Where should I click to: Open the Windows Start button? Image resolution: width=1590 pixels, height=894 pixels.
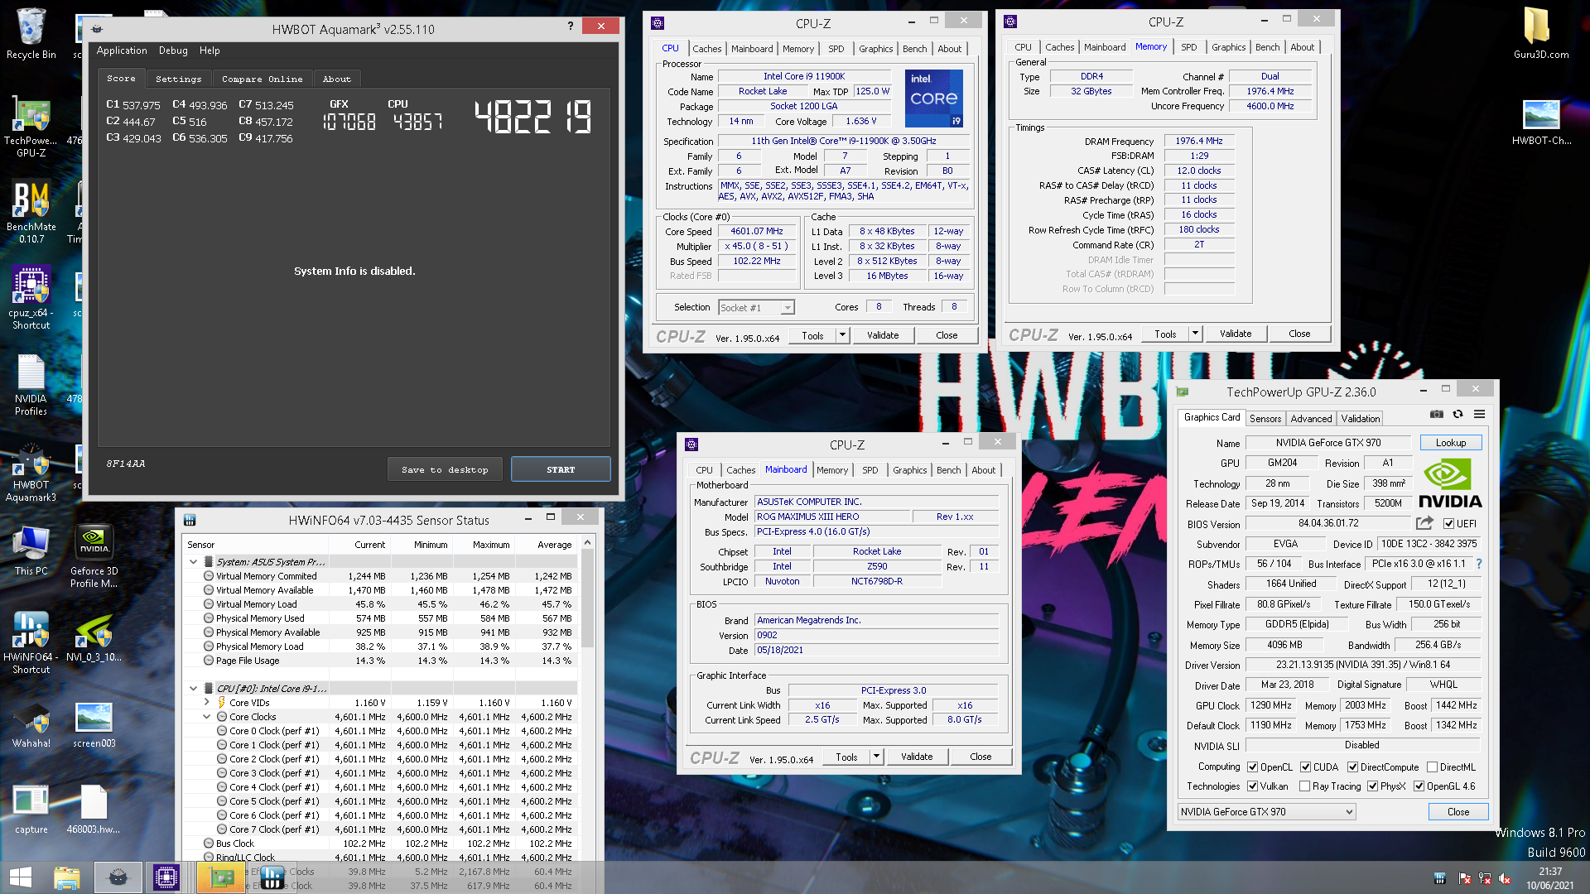21,877
